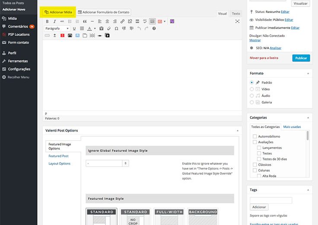The height and width of the screenshot is (225, 318).
Task: Apply italic formatting in the editor toolbar
Action: [x=54, y=21]
